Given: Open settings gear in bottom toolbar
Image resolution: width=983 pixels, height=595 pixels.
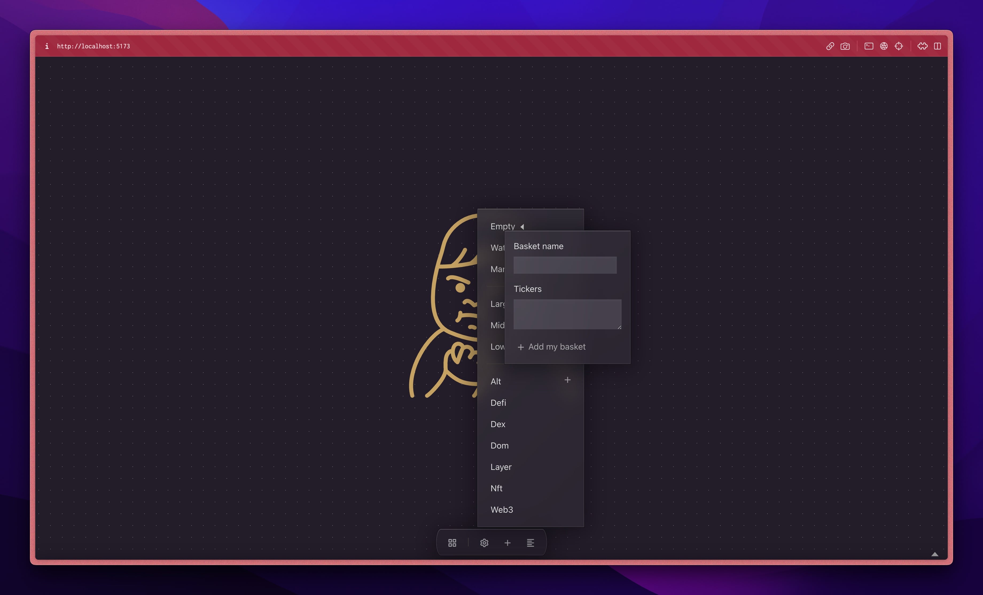Looking at the screenshot, I should (484, 543).
